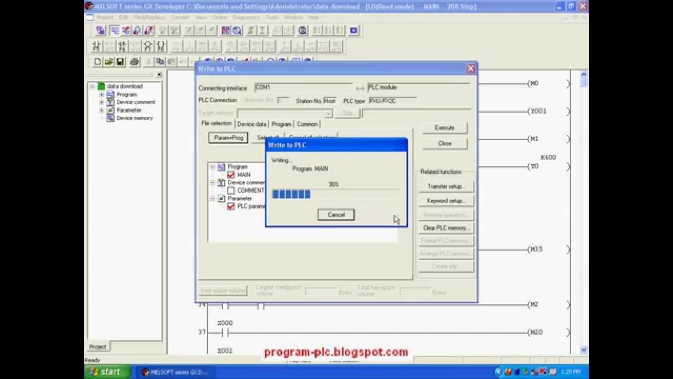Click Device comment icon in project tree
Image resolution: width=673 pixels, height=379 pixels.
(x=111, y=102)
